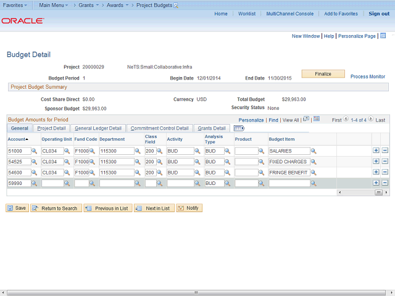Download grid to spreadsheet icon
Image resolution: width=395 pixels, height=296 pixels.
pyautogui.click(x=317, y=119)
